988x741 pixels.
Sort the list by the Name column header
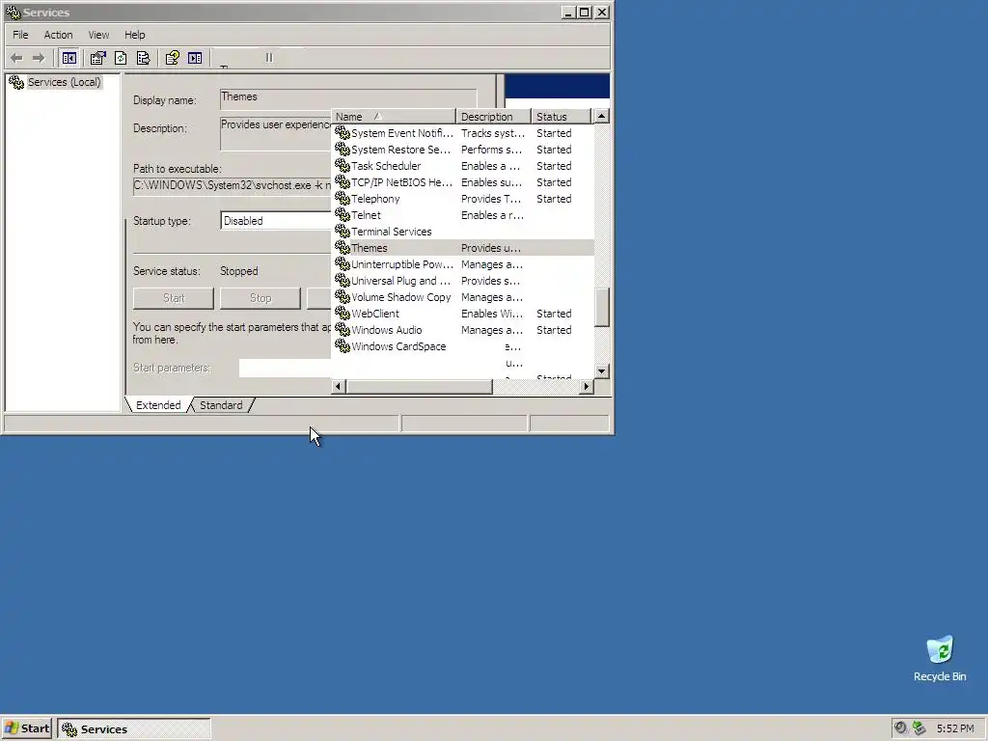pyautogui.click(x=394, y=117)
